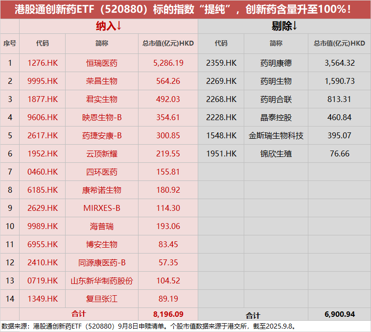Select the name cell 恒瑞医药
371x332 pixels.
(x=102, y=63)
